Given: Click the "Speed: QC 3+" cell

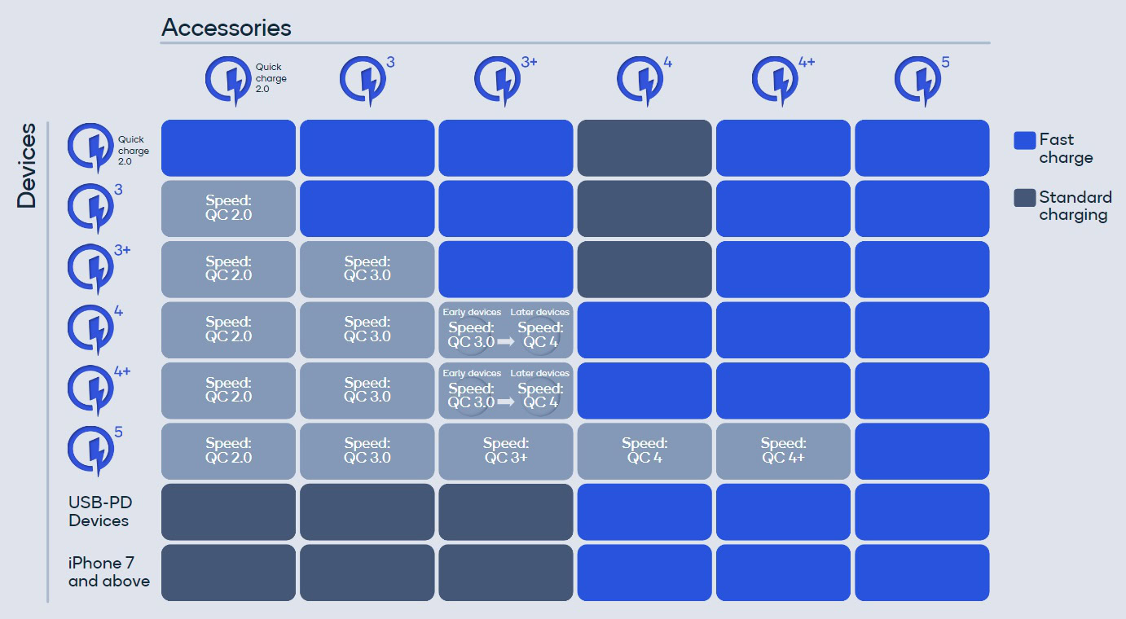Looking at the screenshot, I should tap(505, 450).
